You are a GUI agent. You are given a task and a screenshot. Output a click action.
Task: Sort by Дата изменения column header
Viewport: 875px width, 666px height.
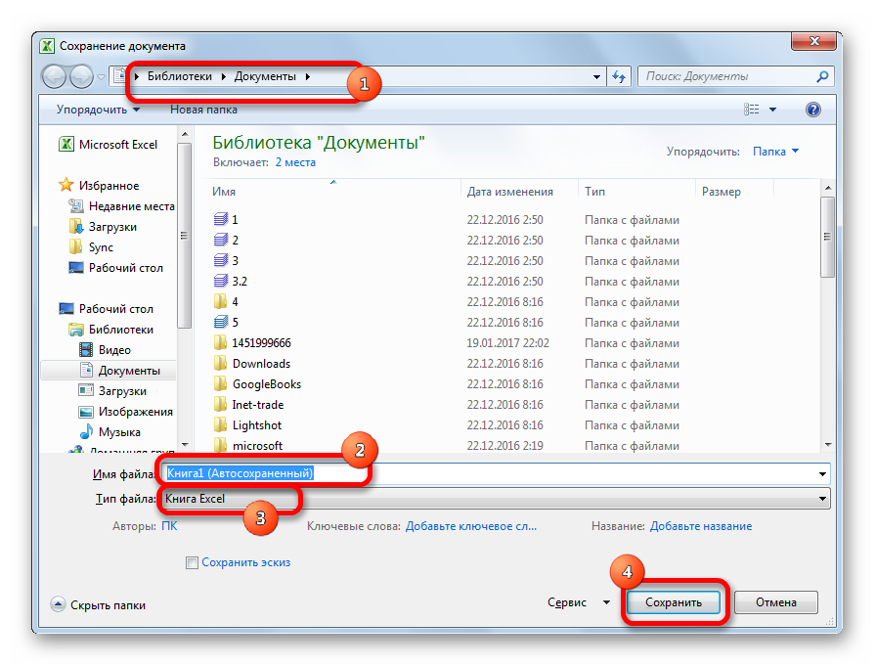pos(509,192)
